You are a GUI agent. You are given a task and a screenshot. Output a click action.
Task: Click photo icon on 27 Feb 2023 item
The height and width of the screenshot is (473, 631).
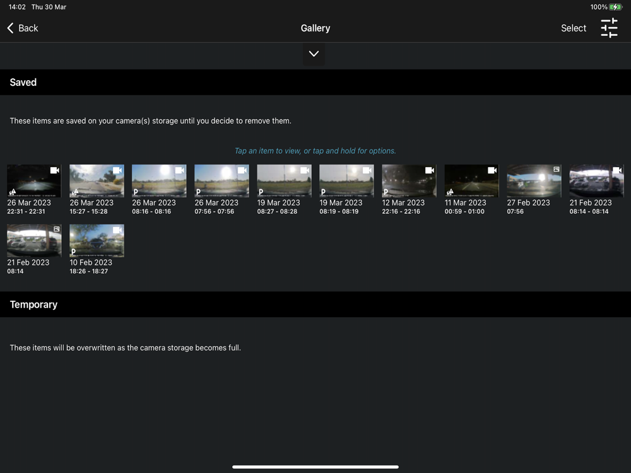click(556, 169)
